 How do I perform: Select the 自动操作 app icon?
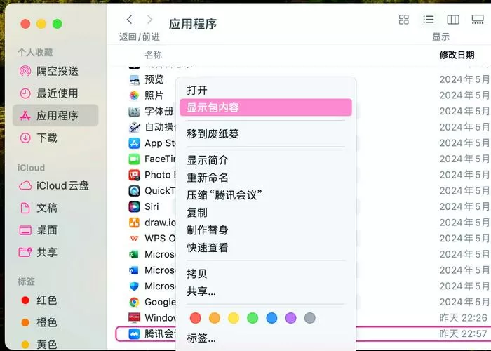pyautogui.click(x=135, y=127)
